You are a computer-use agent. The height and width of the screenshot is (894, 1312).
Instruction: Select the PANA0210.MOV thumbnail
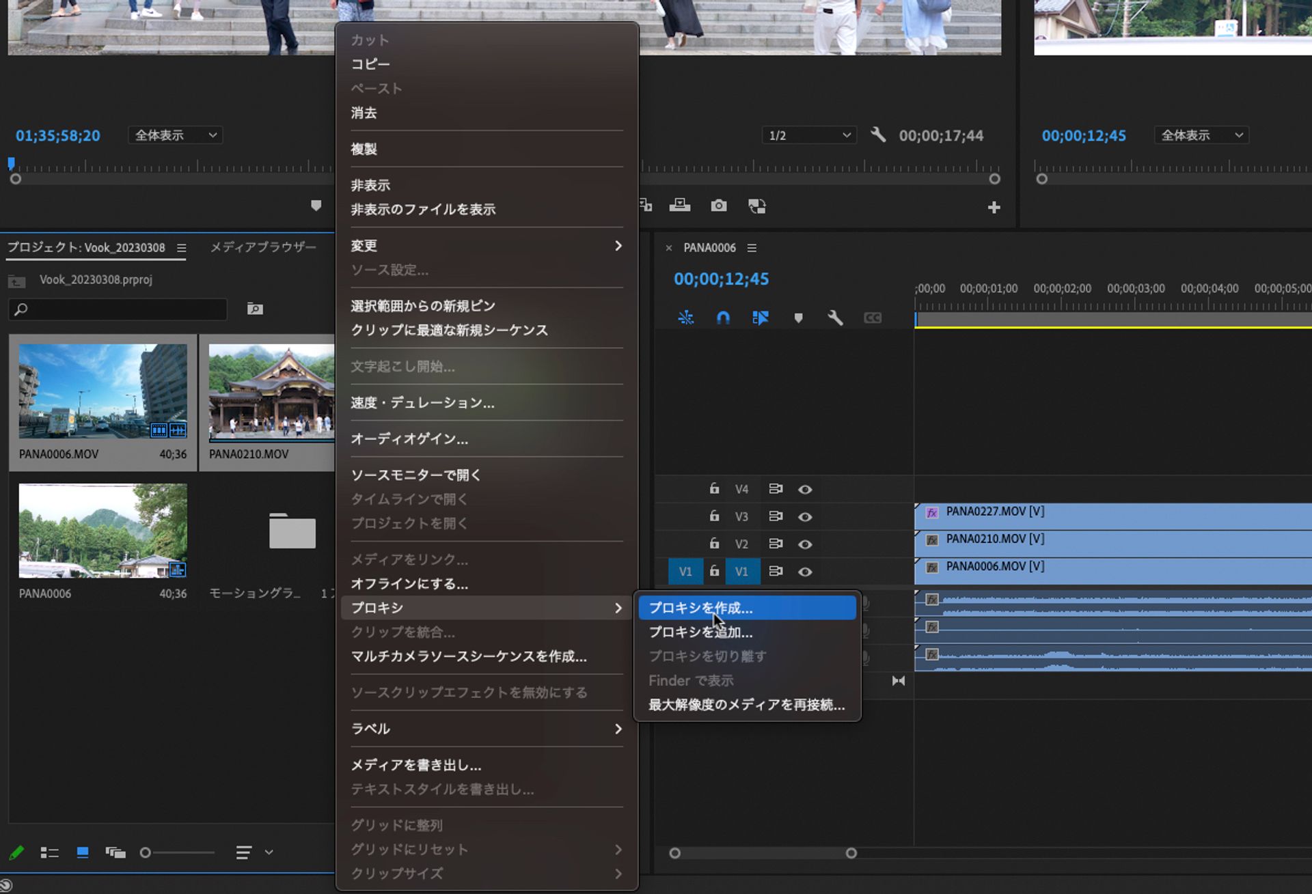pos(272,394)
